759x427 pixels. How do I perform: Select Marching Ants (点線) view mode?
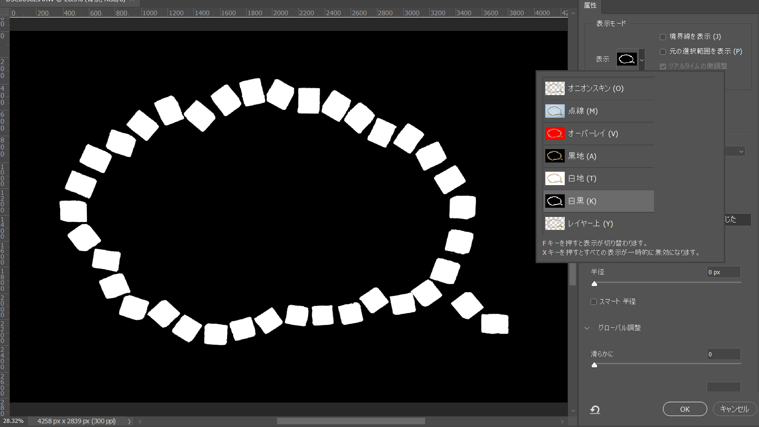point(599,111)
